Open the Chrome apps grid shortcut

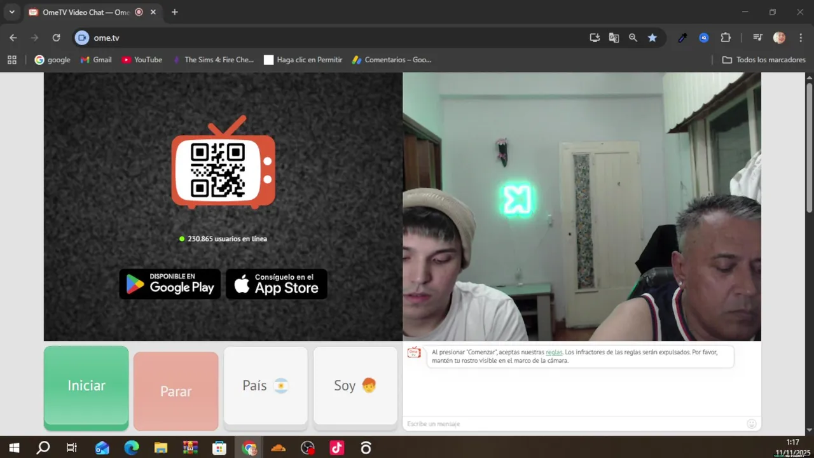tap(11, 60)
